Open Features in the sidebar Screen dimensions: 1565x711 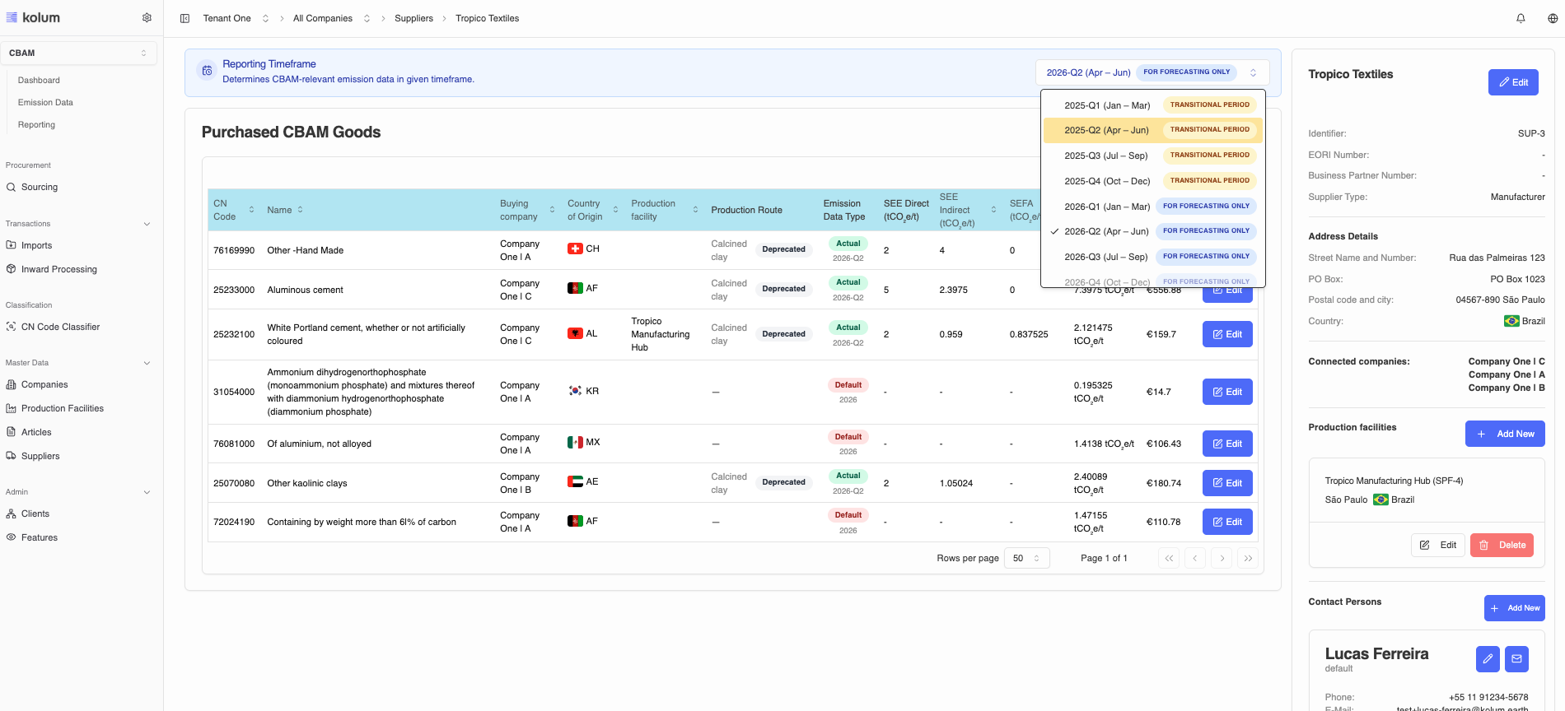[40, 537]
